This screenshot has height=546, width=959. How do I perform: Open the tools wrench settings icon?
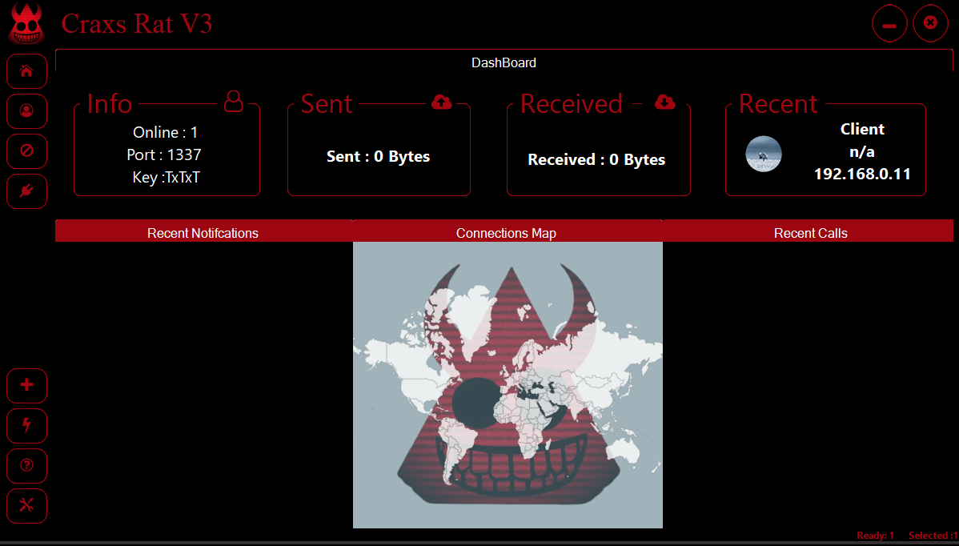[26, 505]
